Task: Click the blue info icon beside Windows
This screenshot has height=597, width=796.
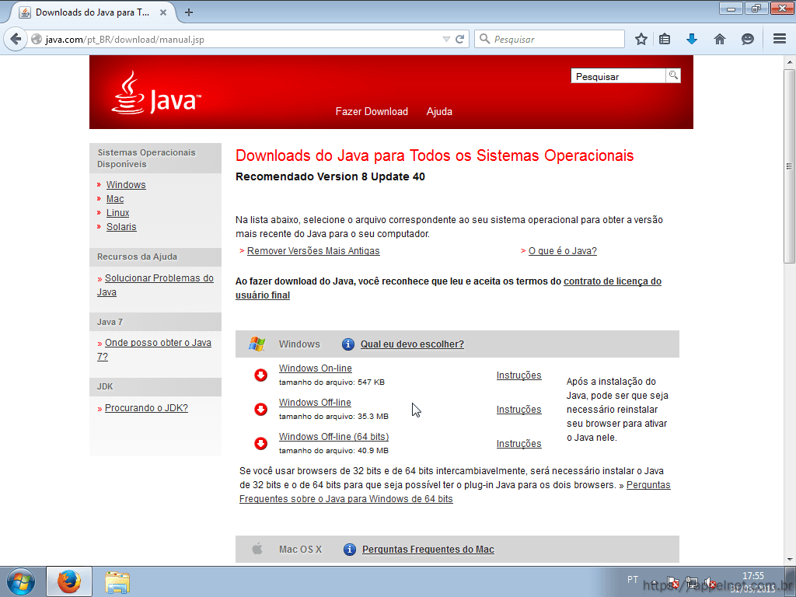Action: [x=348, y=344]
